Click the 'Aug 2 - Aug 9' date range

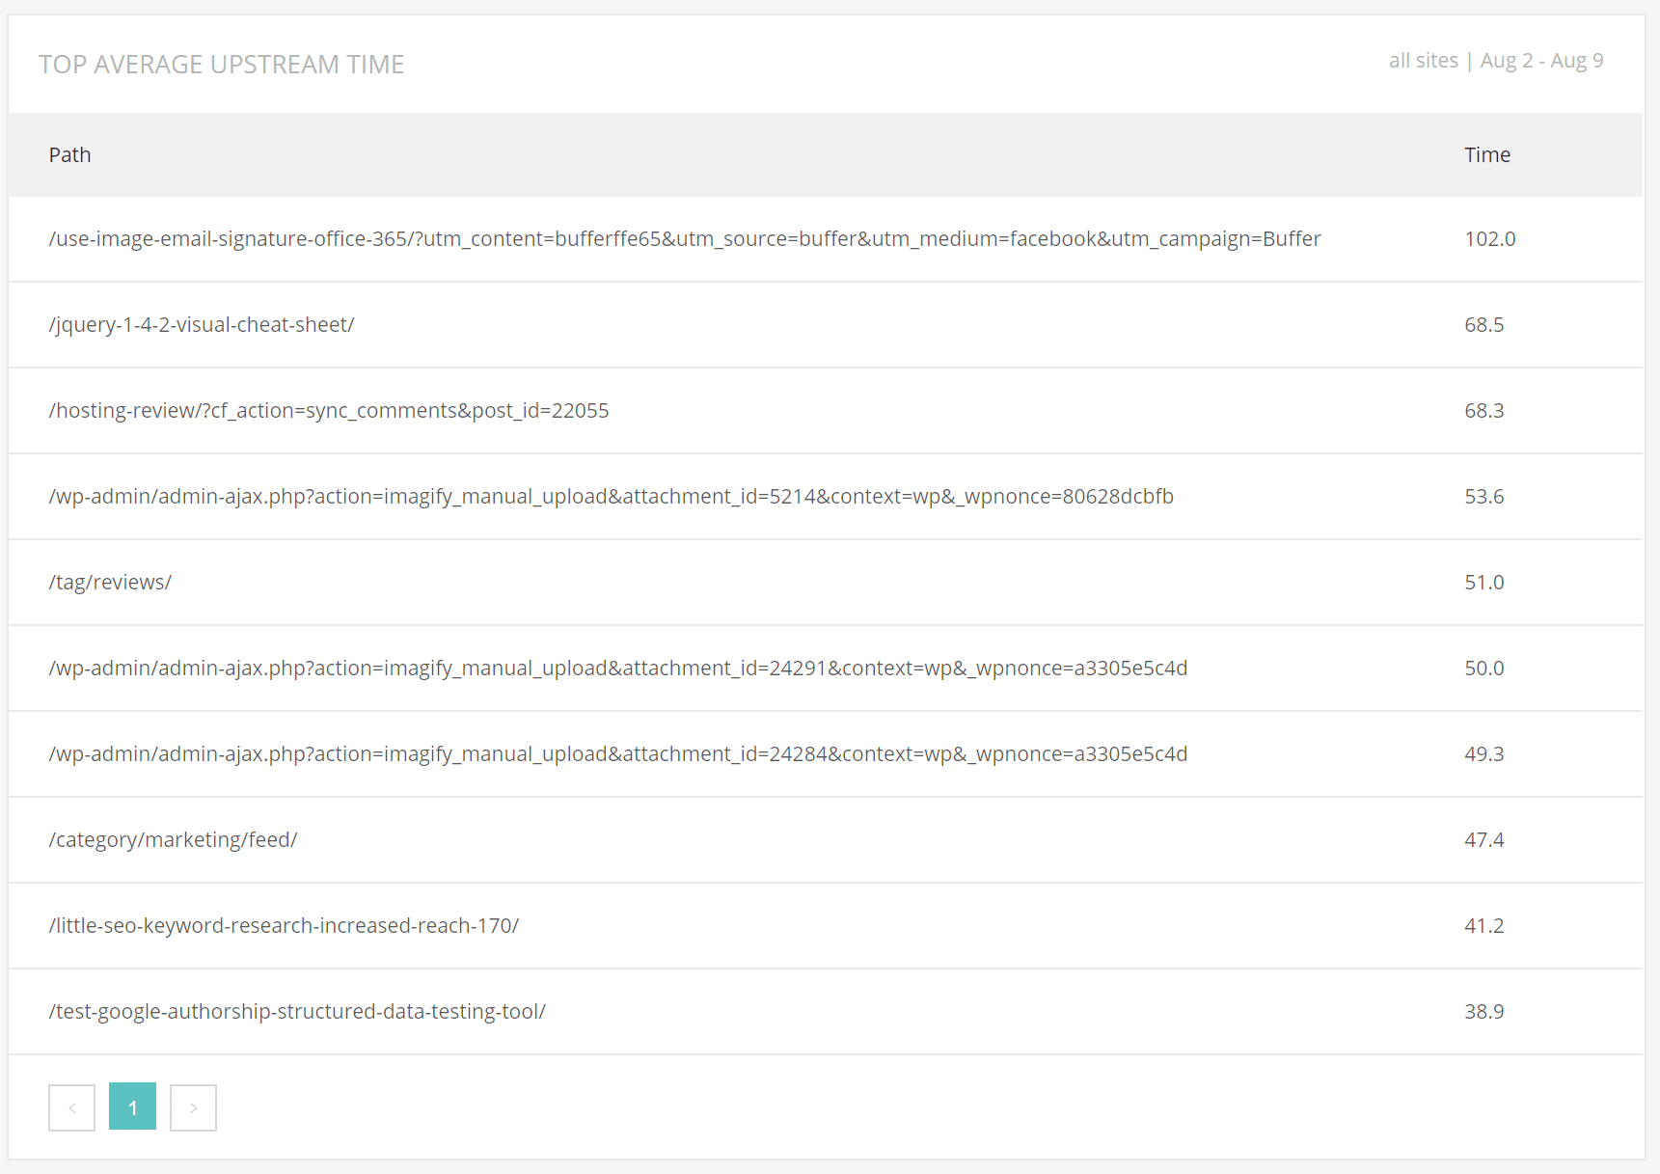click(x=1541, y=60)
